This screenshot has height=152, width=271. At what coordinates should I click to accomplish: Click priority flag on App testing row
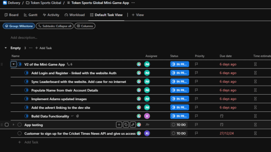click(196, 125)
